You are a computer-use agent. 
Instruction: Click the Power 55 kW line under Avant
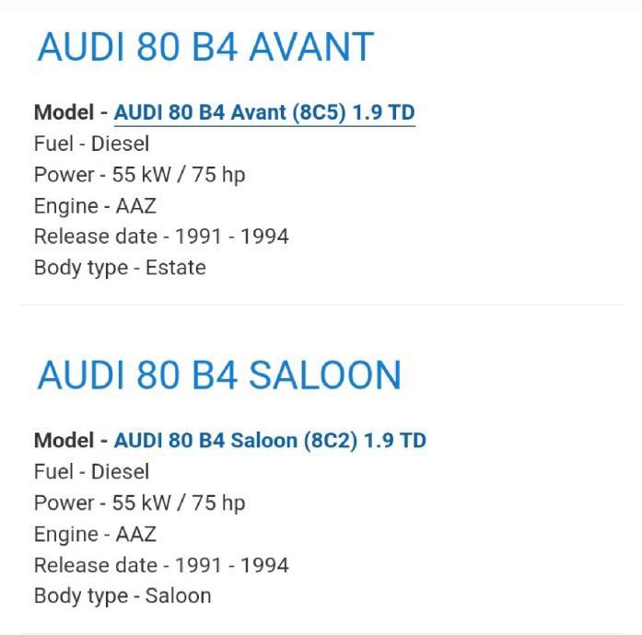[x=139, y=175]
